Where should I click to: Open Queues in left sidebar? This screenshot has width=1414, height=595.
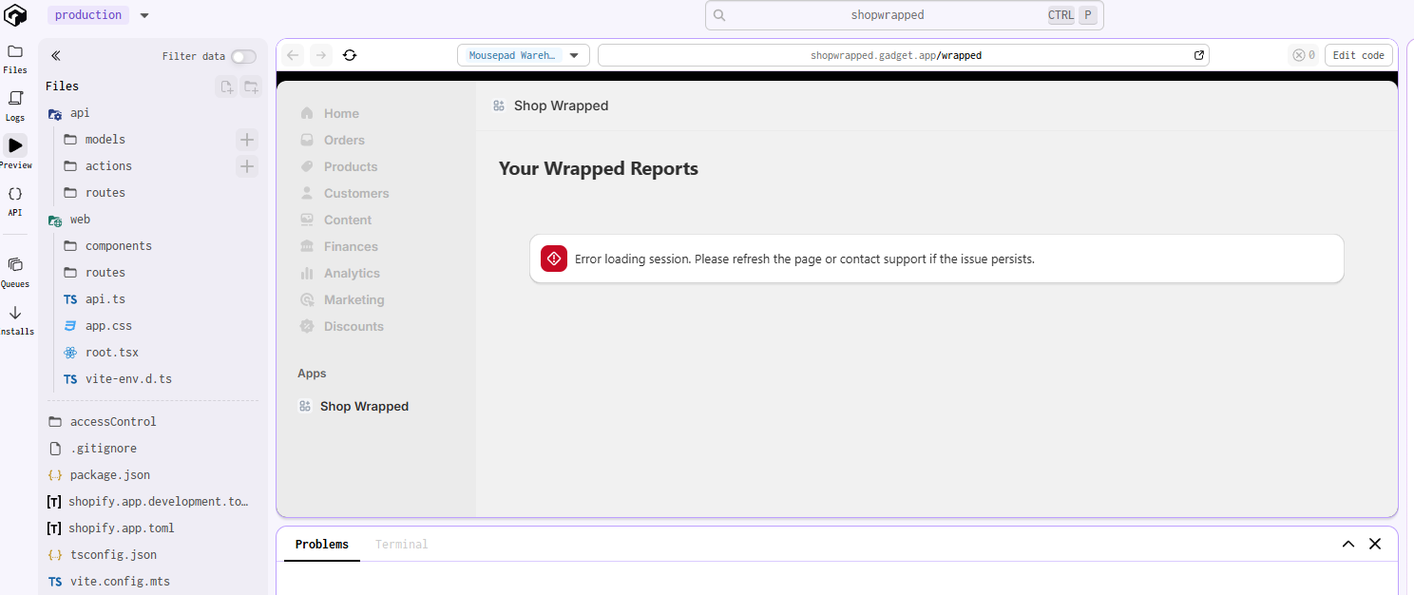tap(15, 271)
